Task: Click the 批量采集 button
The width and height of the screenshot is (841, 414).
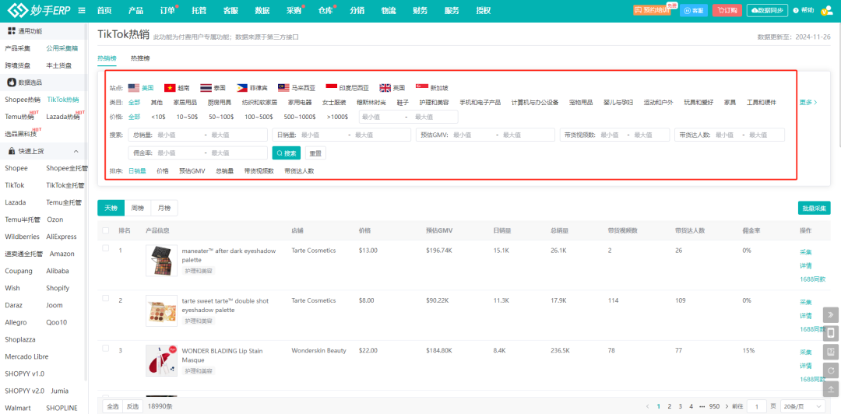Action: [x=815, y=208]
